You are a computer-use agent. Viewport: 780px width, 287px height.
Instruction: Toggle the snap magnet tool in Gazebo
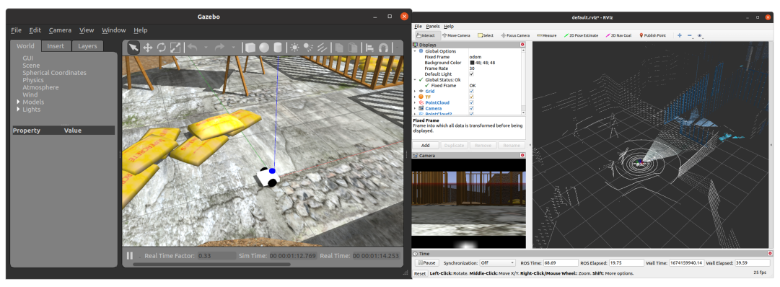pos(384,48)
